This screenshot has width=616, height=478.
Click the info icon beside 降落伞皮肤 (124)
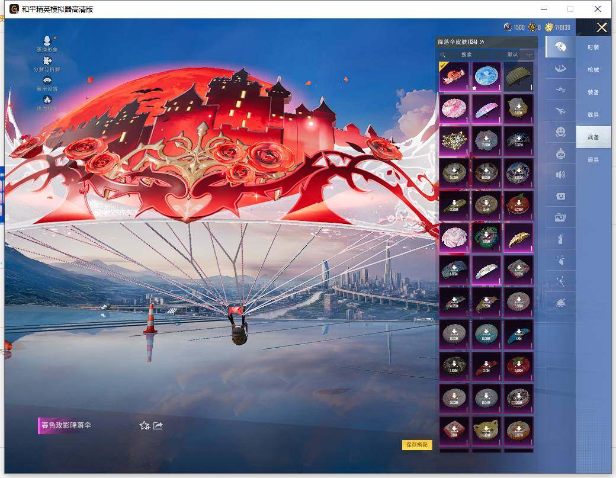tap(482, 42)
